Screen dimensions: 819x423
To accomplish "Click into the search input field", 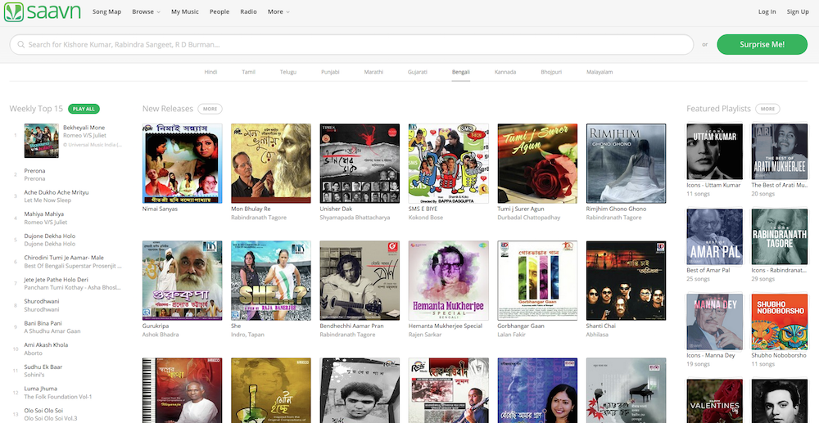I will [x=352, y=44].
